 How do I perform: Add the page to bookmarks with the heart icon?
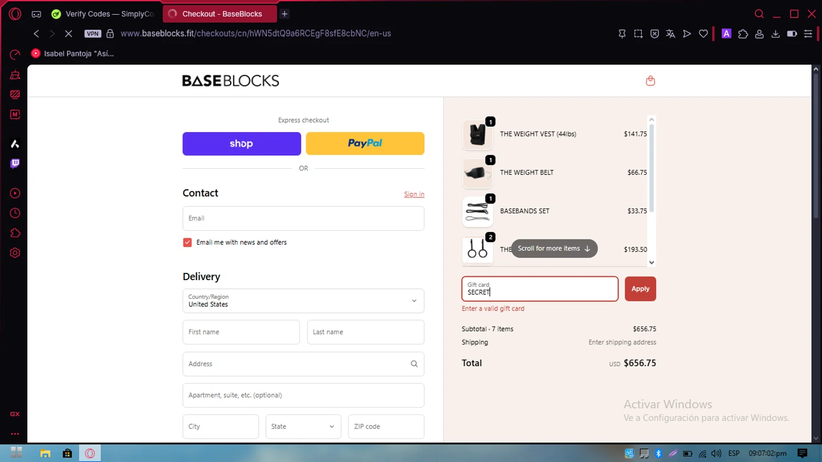pyautogui.click(x=703, y=34)
